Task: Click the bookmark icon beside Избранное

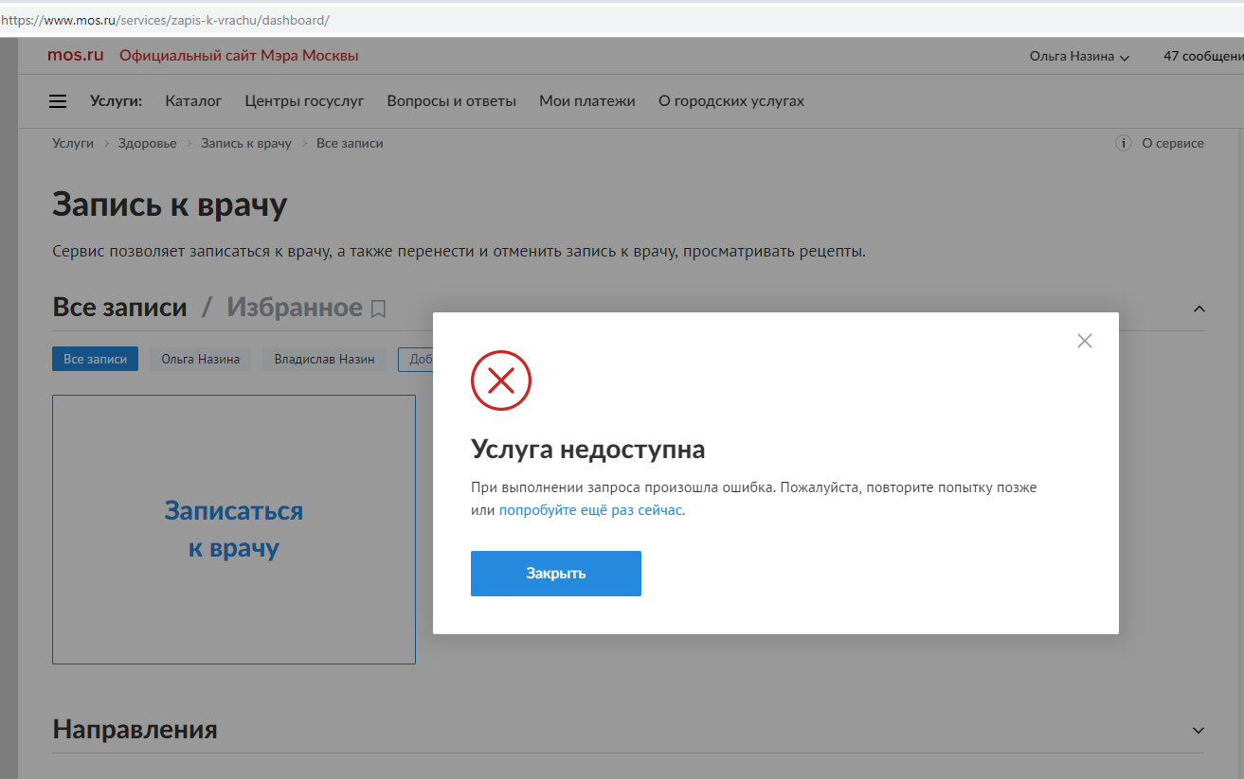Action: click(x=379, y=308)
